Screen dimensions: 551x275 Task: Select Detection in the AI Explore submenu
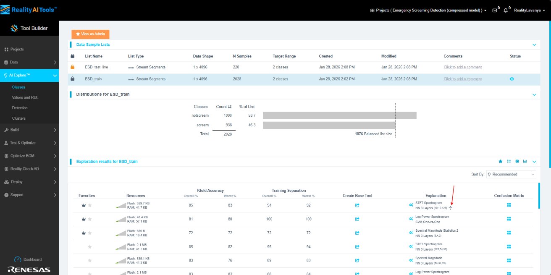pos(20,108)
